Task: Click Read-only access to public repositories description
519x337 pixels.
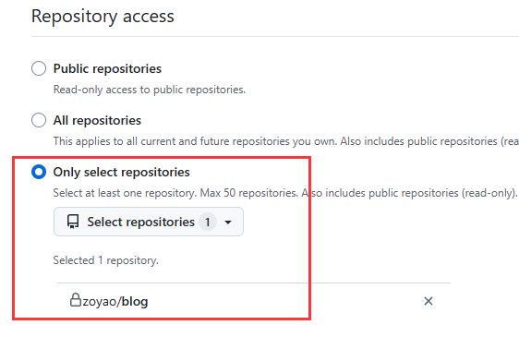Action: [150, 90]
